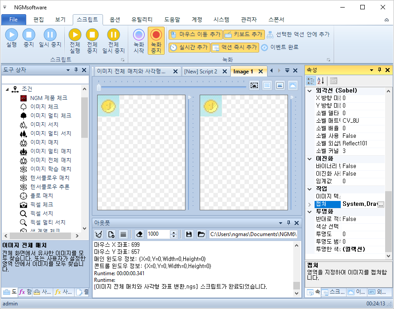394x309 pixels.
Task: Open the 옵션 ribbon tab
Action: point(115,20)
